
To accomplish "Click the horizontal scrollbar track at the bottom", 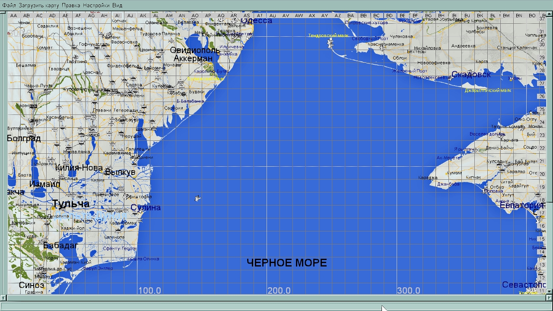I will (x=276, y=298).
